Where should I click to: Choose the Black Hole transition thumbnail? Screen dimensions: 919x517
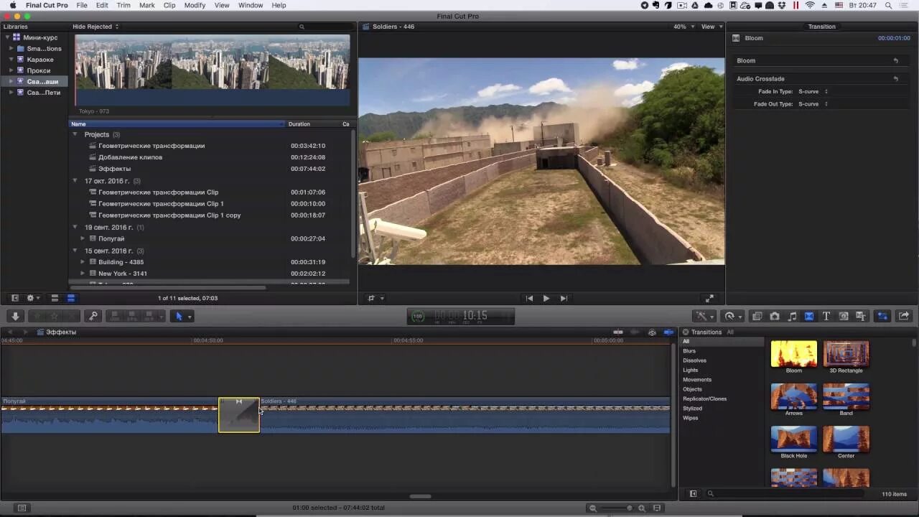pyautogui.click(x=793, y=439)
